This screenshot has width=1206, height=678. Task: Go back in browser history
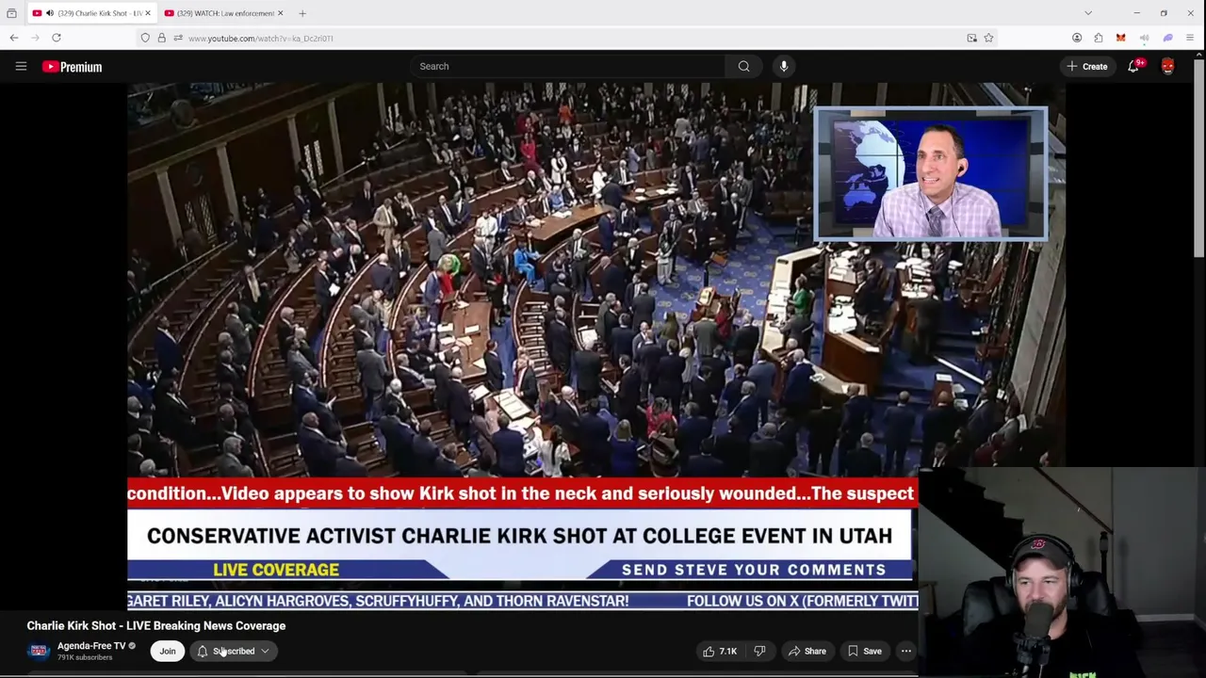click(x=14, y=38)
